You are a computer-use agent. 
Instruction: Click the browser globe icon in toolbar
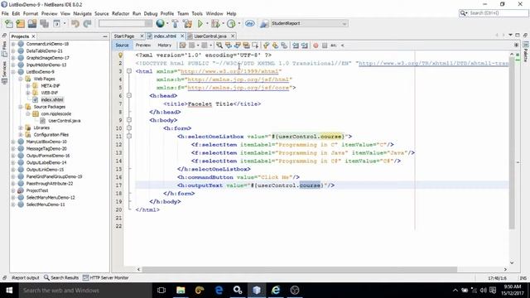coord(160,23)
